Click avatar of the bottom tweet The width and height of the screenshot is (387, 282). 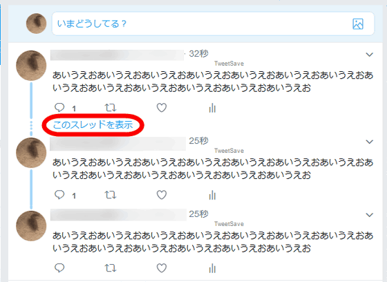[x=31, y=226]
